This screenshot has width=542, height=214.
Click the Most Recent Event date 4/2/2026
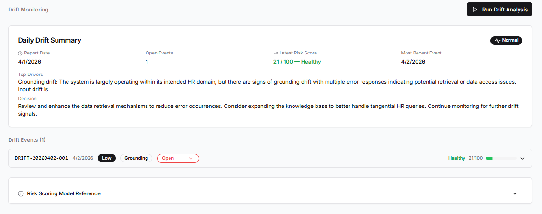[x=413, y=62]
